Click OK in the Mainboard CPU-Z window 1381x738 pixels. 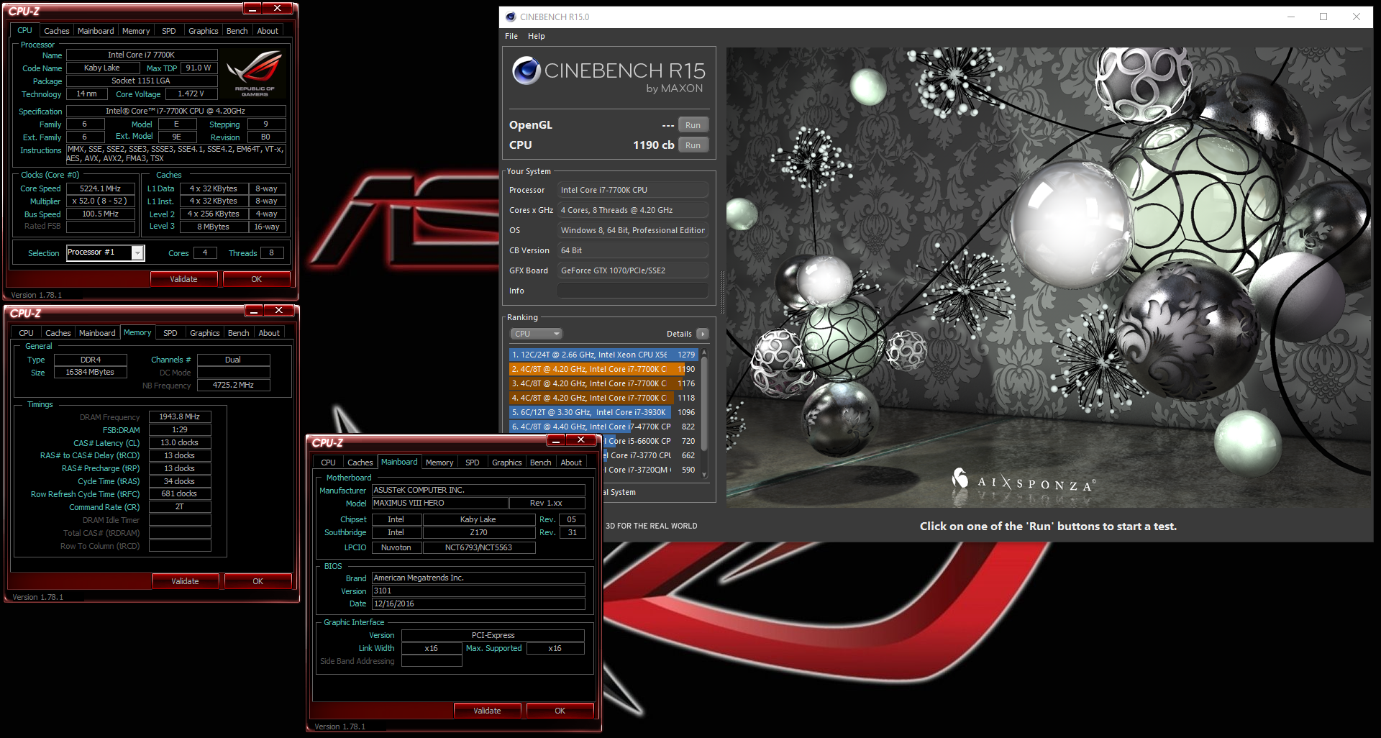[560, 711]
